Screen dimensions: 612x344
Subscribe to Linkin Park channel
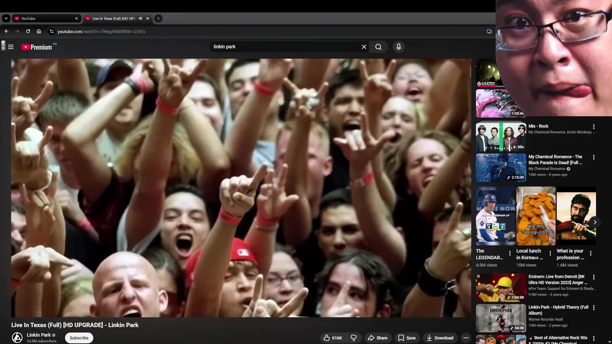79,338
